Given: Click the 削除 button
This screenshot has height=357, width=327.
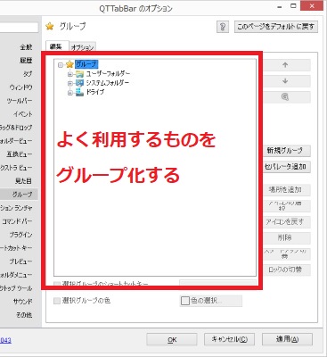Looking at the screenshot, I should (287, 237).
